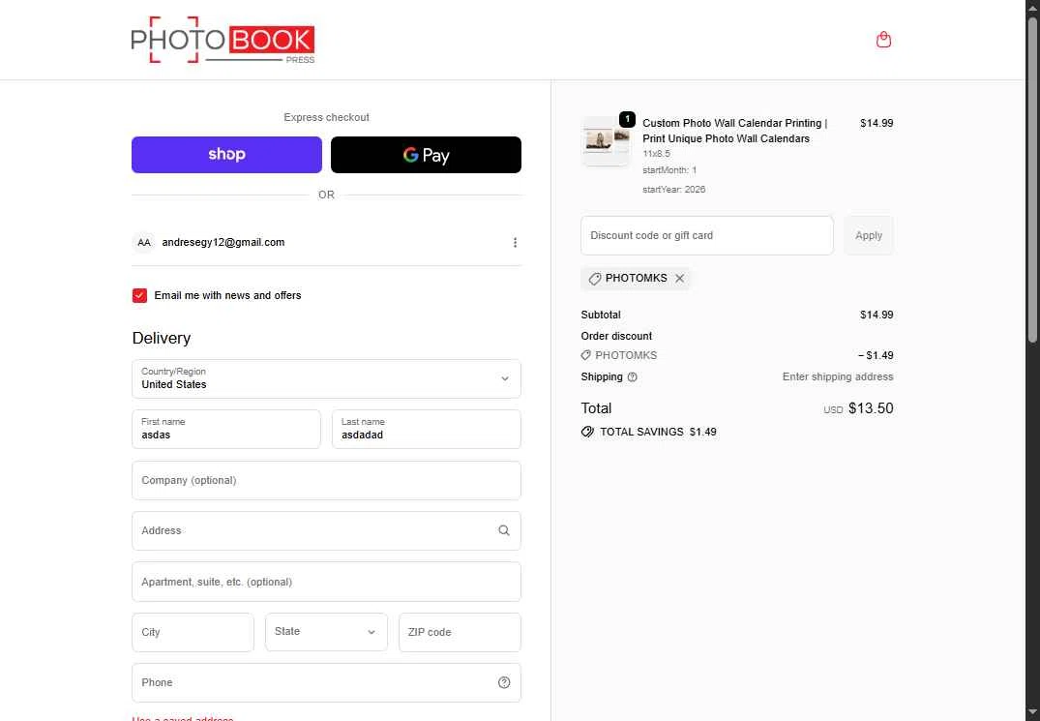Click the scrollbar down arrow
This screenshot has height=721, width=1040.
[x=1032, y=714]
